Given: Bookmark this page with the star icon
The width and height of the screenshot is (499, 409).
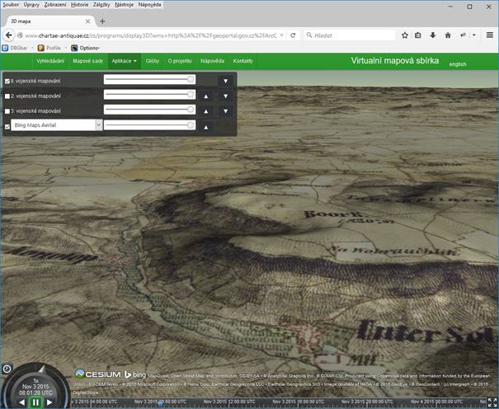Looking at the screenshot, I should tap(404, 35).
